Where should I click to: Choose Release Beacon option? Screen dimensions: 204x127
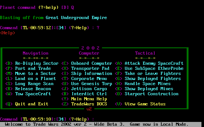[x=28, y=89]
